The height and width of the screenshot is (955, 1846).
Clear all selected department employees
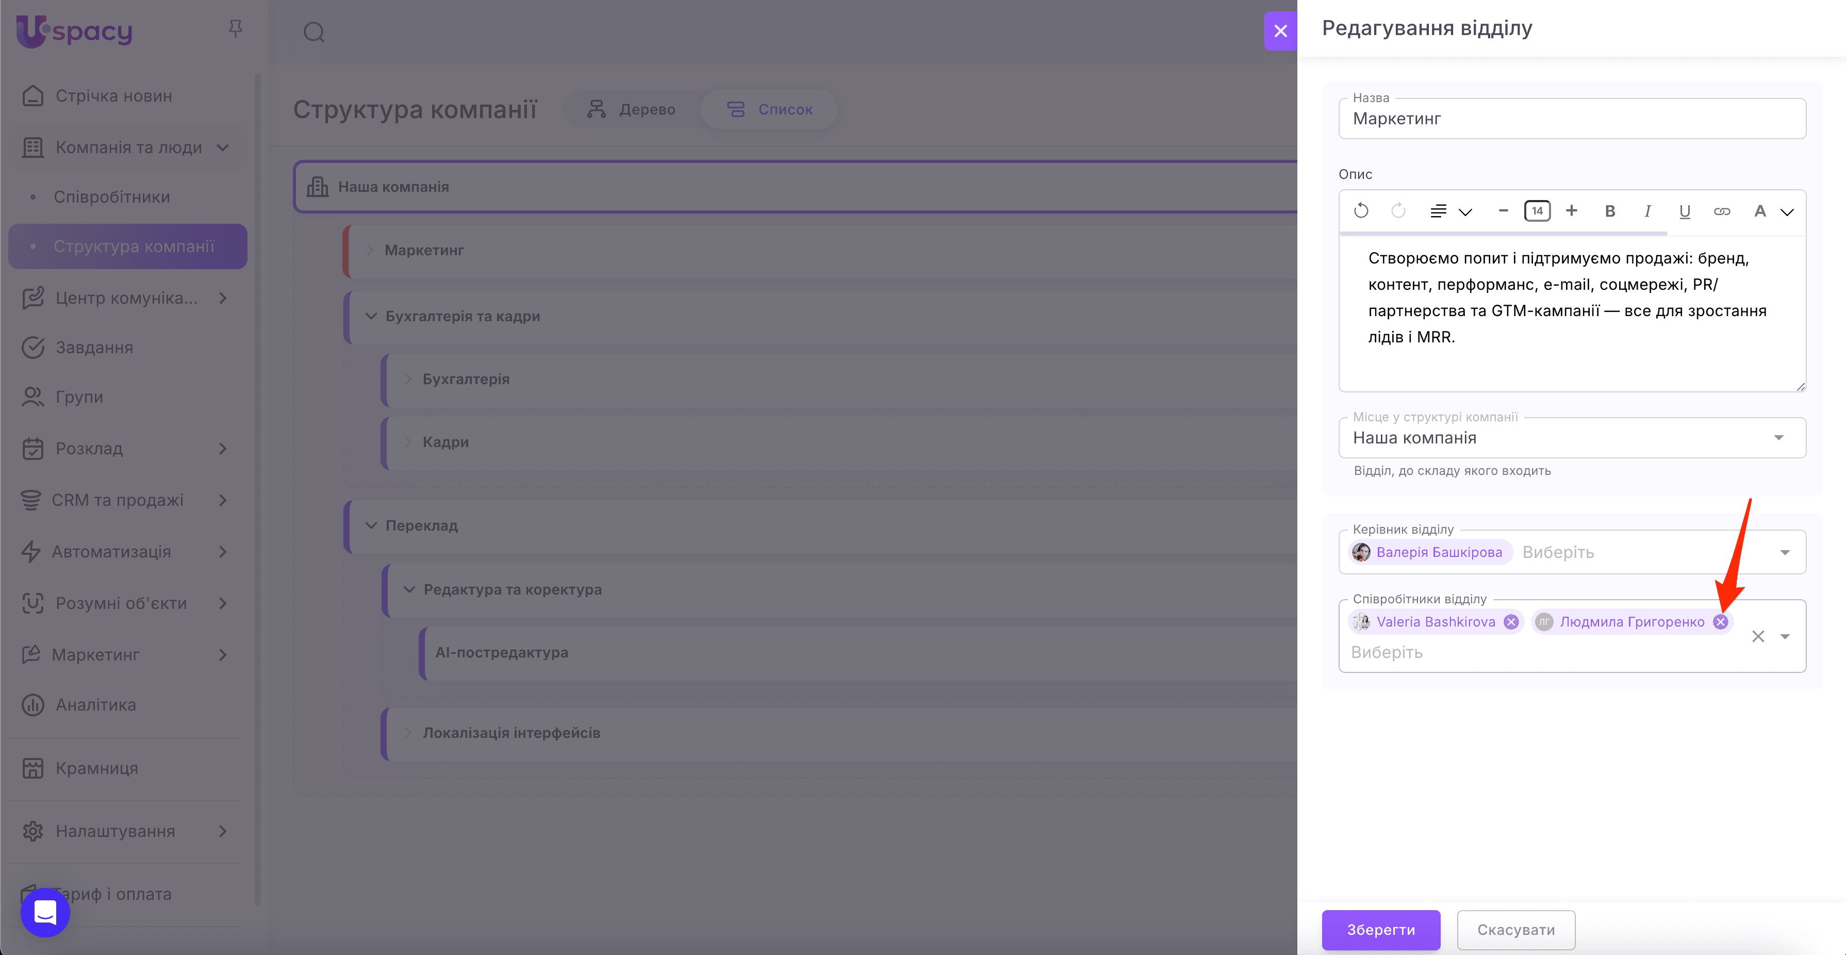[x=1757, y=636]
